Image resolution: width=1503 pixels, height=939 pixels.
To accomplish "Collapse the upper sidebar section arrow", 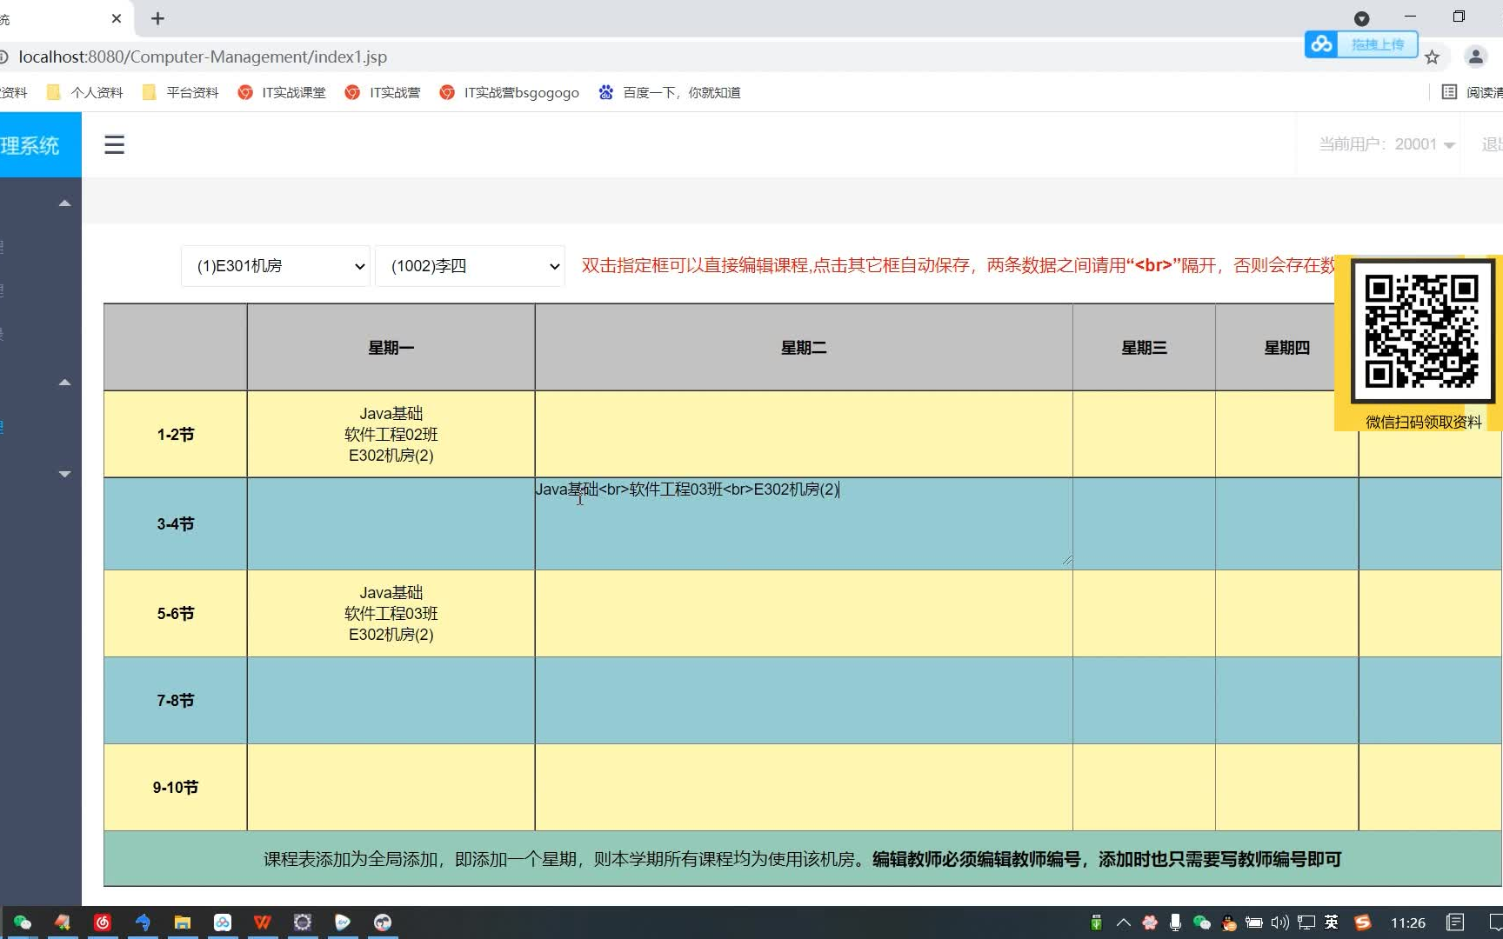I will coord(64,202).
